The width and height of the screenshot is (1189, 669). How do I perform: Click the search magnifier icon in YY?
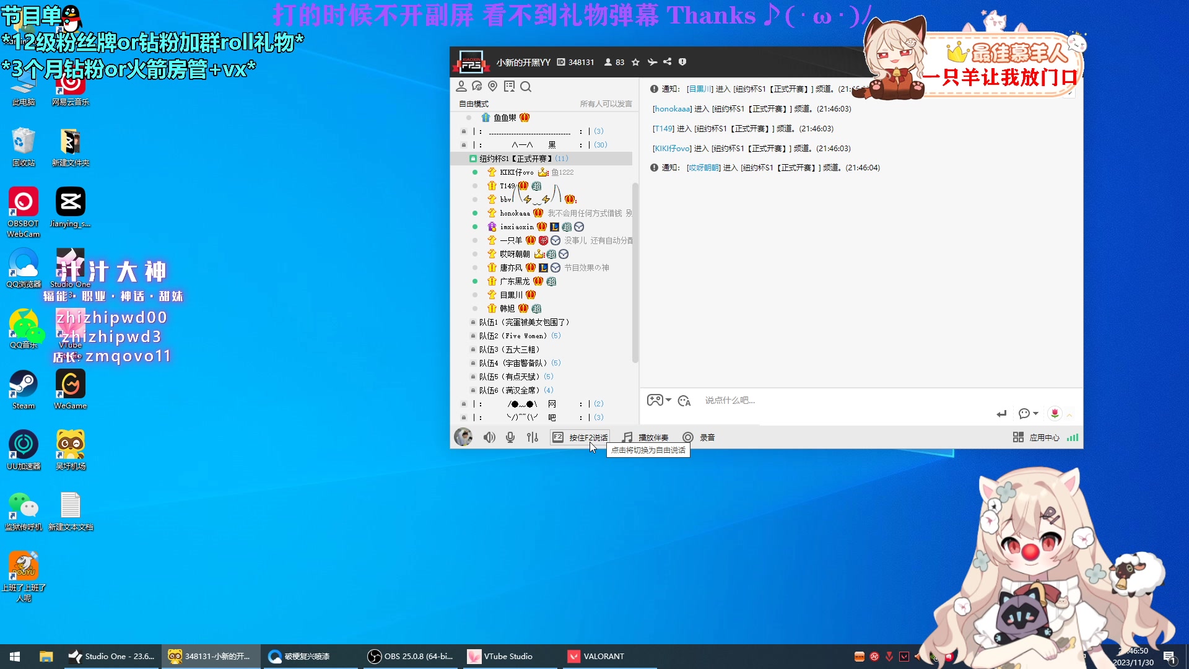click(526, 87)
